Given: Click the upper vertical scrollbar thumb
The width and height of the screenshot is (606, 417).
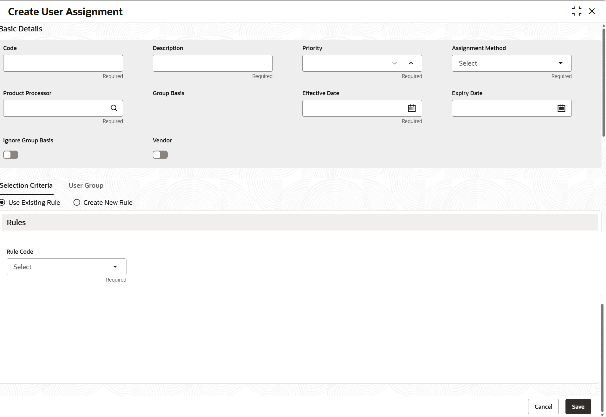Looking at the screenshot, I should [x=603, y=82].
